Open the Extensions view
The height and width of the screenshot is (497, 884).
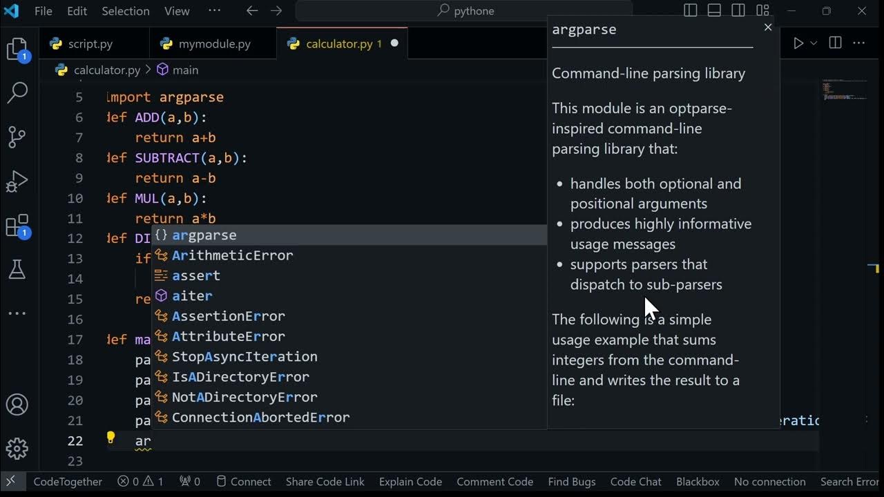click(17, 226)
